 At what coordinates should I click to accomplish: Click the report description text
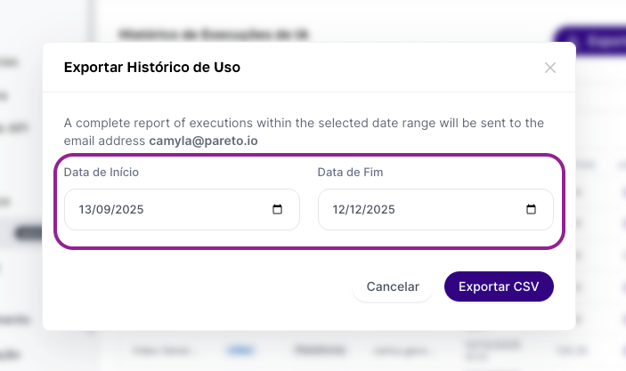pyautogui.click(x=303, y=124)
